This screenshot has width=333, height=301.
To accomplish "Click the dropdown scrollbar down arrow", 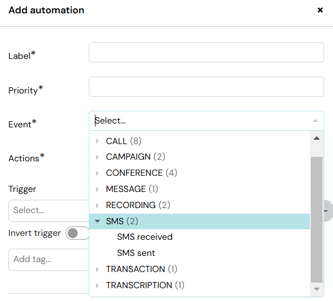I will pos(316,289).
